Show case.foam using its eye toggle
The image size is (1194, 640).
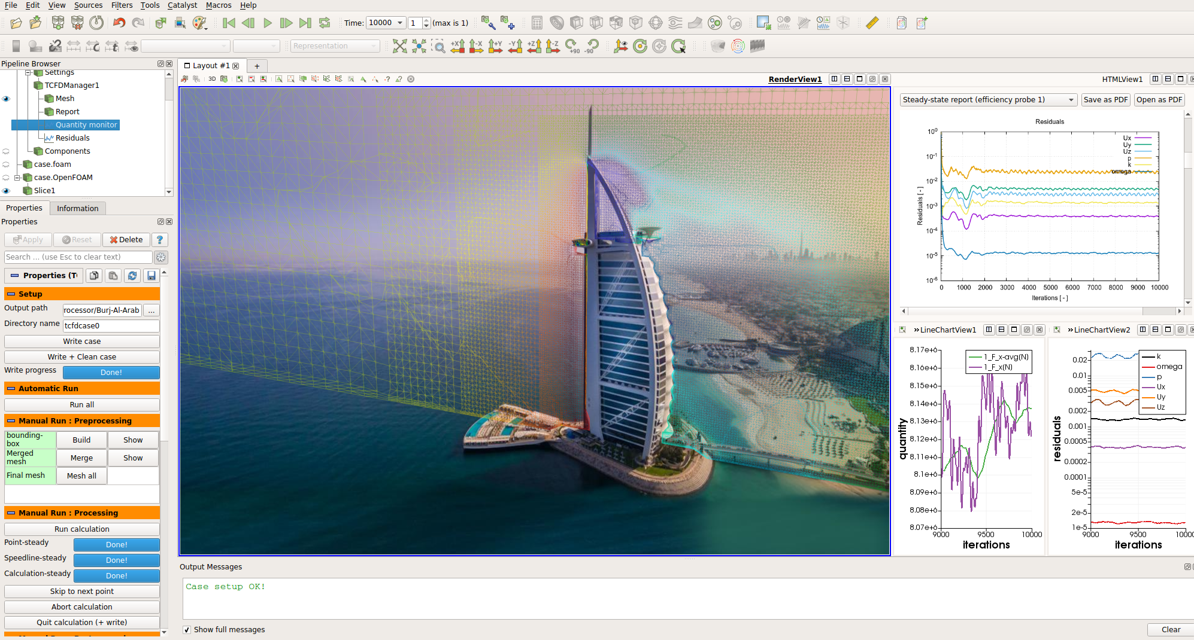(x=6, y=164)
